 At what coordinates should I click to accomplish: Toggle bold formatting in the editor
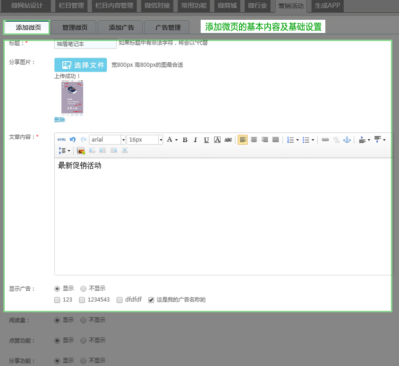click(x=185, y=140)
